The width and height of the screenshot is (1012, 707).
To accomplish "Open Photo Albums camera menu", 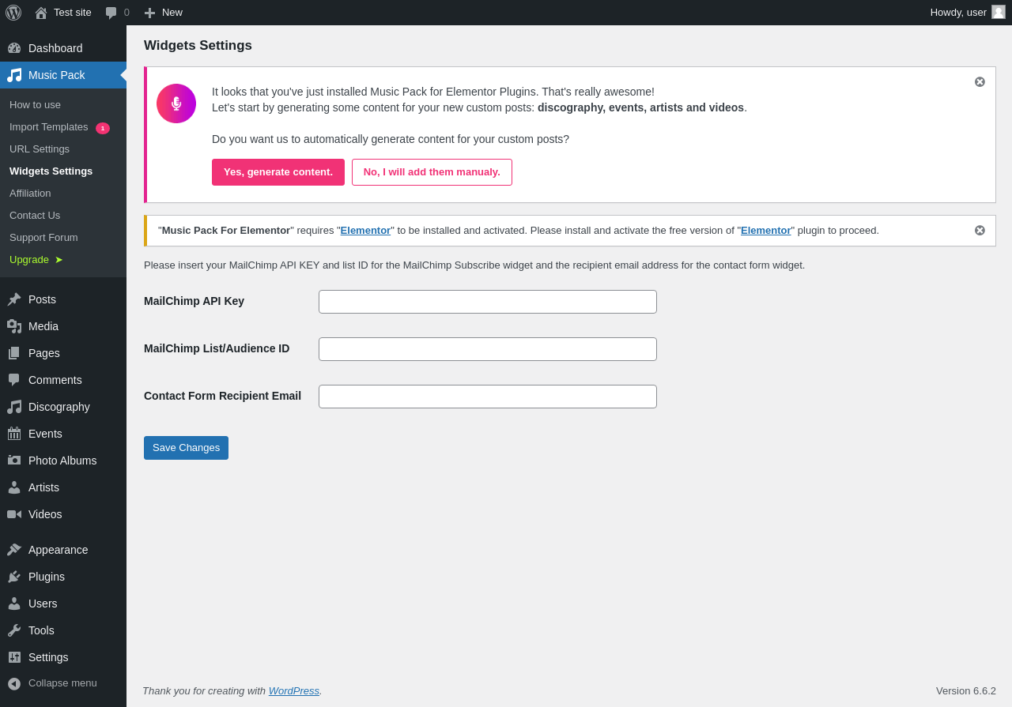I will (63, 461).
